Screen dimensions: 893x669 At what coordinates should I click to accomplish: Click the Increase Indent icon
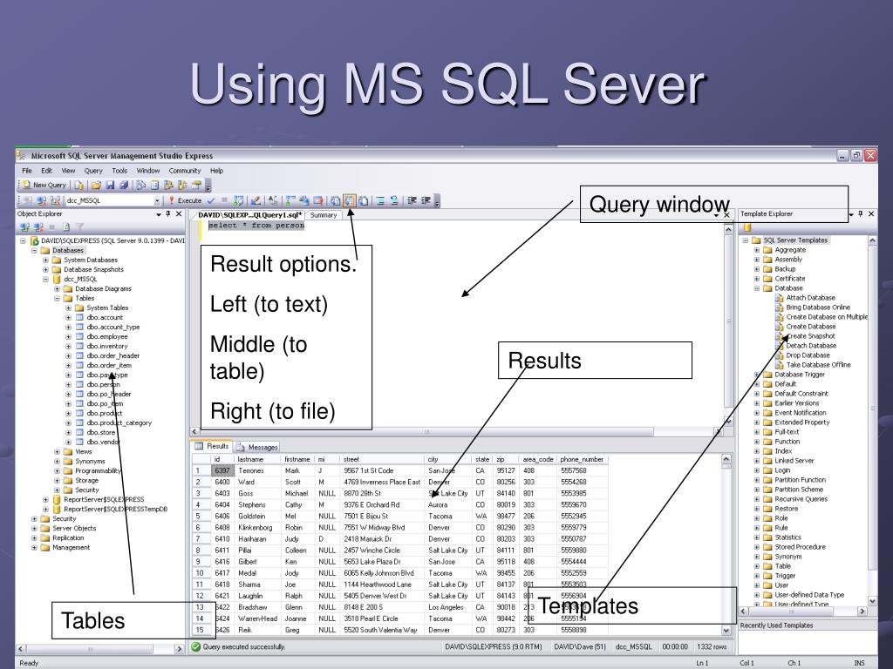pyautogui.click(x=426, y=200)
